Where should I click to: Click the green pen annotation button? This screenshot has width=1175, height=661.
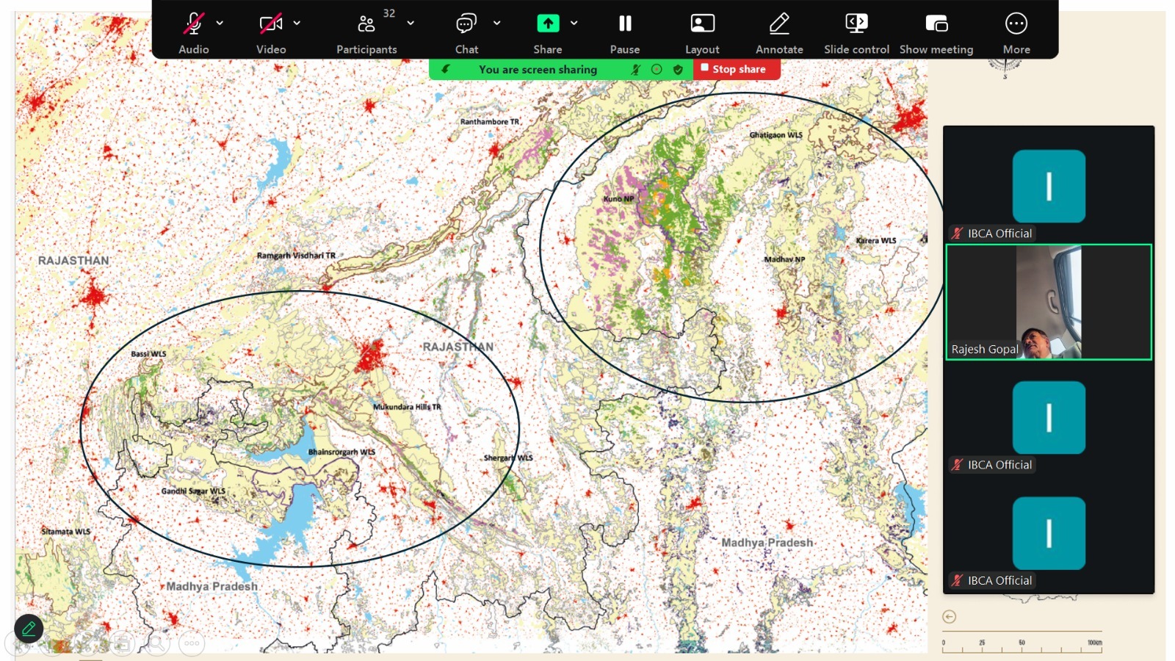[x=29, y=629]
